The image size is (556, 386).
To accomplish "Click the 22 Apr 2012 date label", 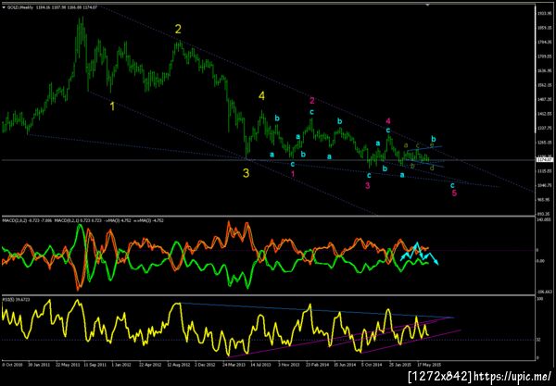I will pyautogui.click(x=150, y=365).
